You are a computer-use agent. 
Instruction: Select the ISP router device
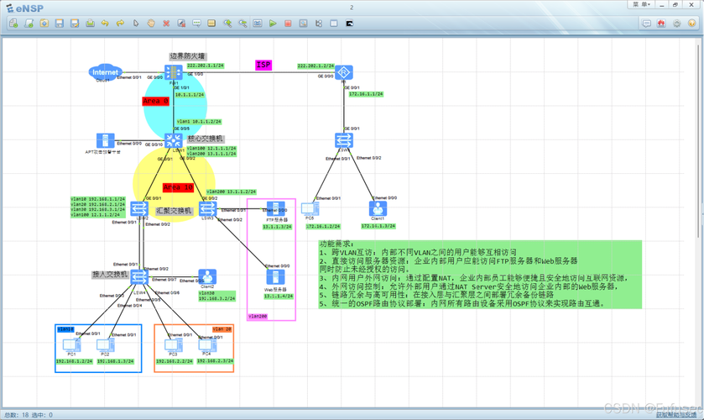[x=343, y=74]
